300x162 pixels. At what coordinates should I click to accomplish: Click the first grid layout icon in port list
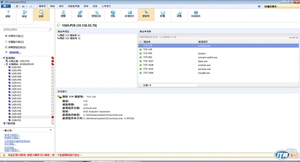290,37
